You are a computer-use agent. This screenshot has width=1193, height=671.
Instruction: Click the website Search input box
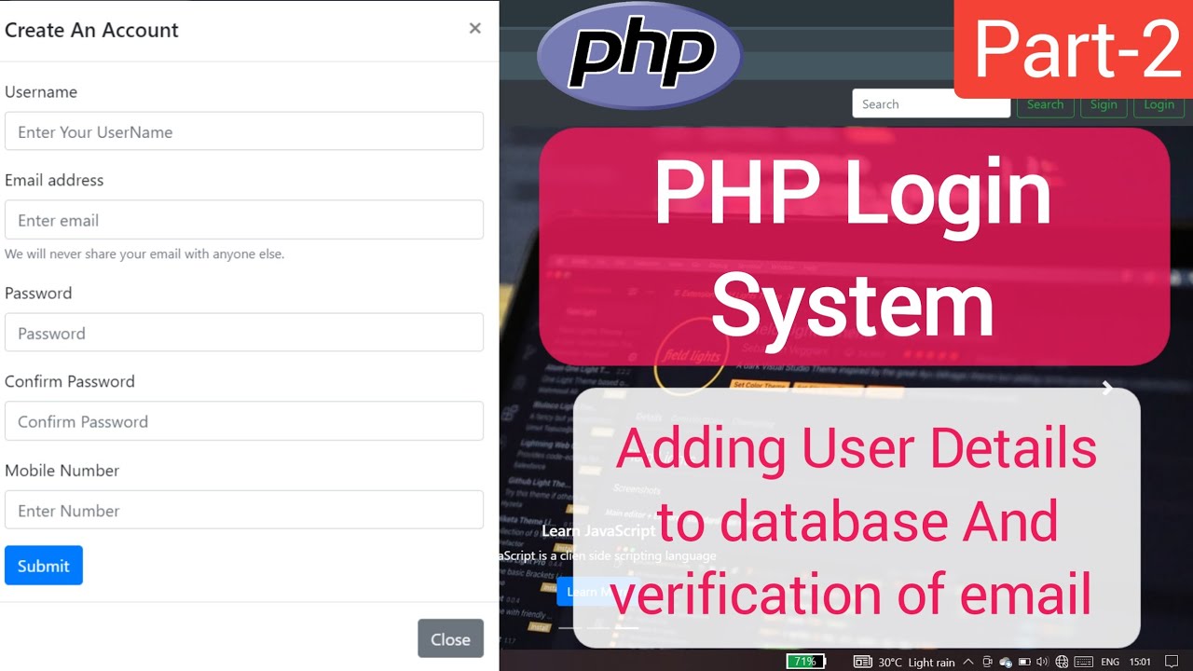coord(930,104)
